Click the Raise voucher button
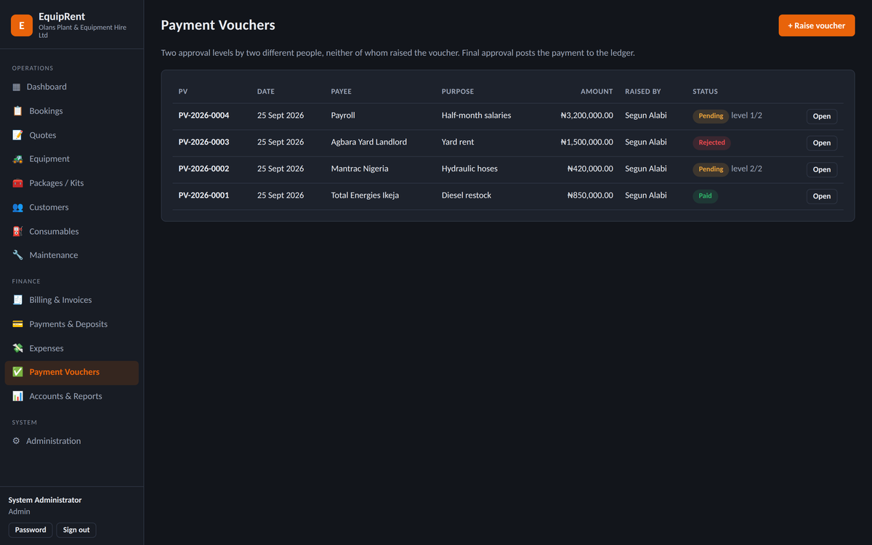This screenshot has height=545, width=872. 817,25
